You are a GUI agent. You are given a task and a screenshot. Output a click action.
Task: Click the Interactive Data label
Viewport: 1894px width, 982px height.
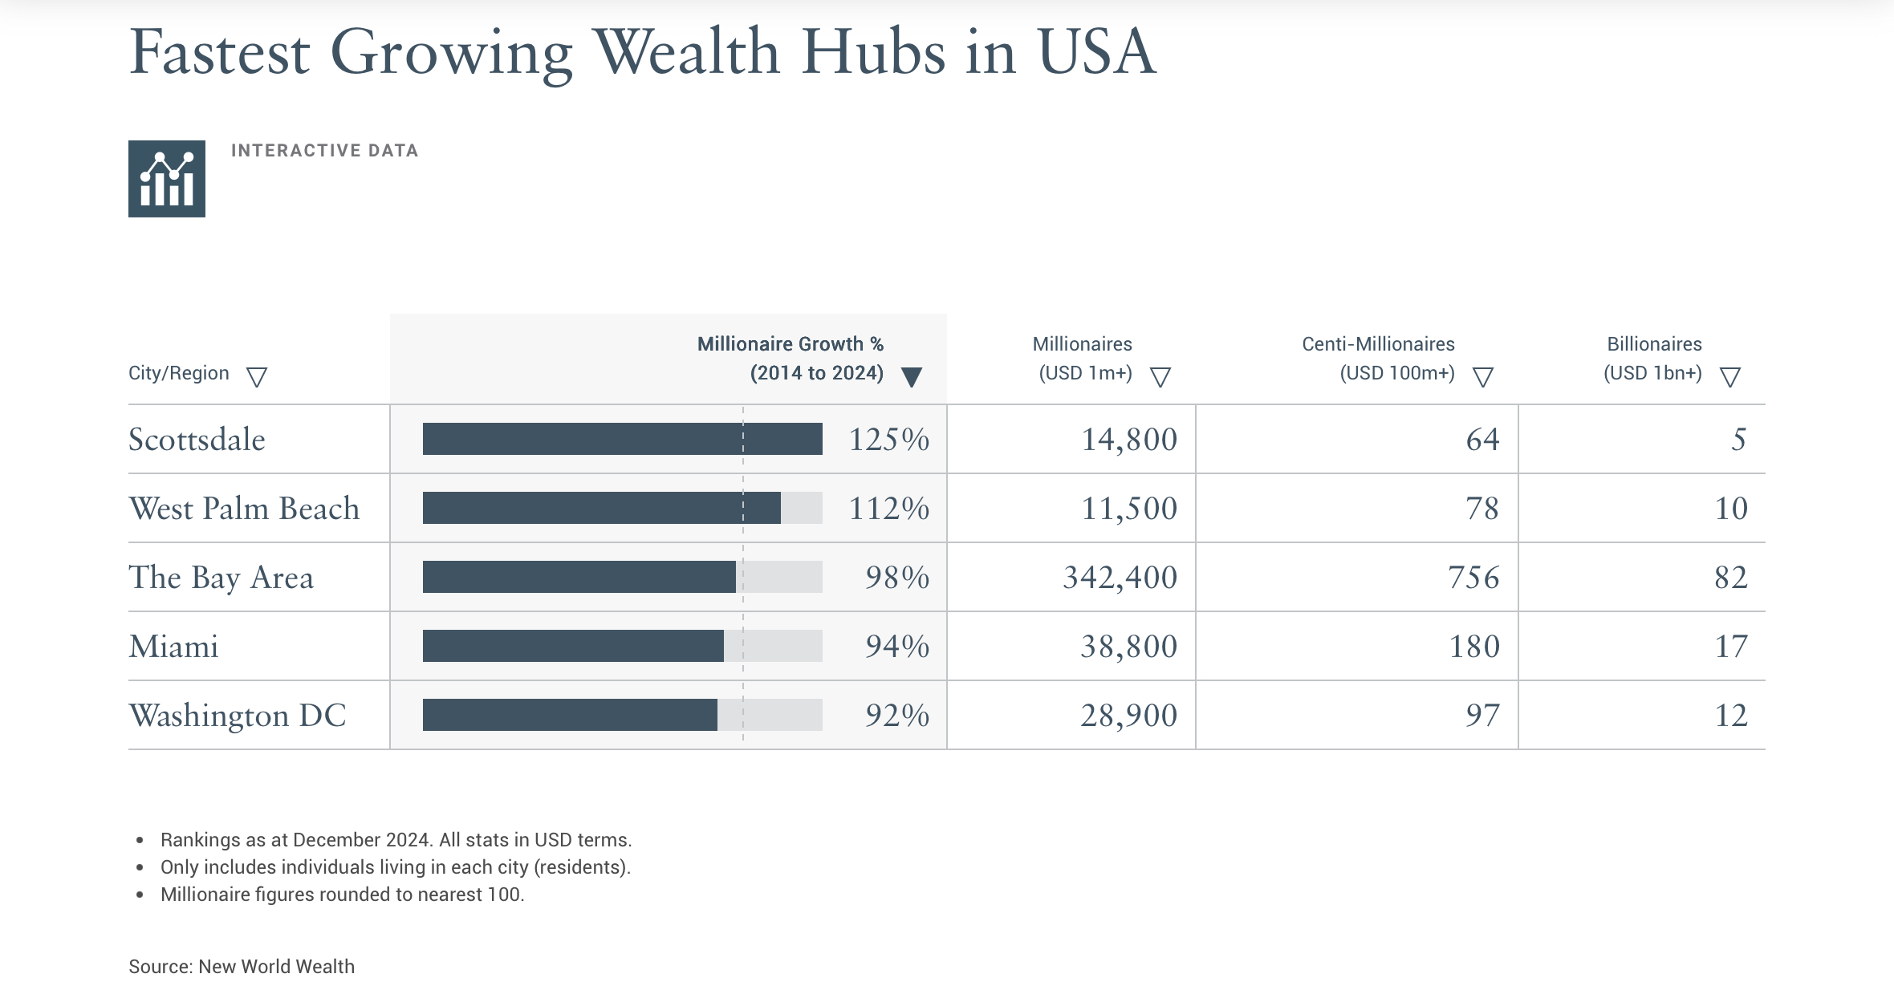click(324, 151)
